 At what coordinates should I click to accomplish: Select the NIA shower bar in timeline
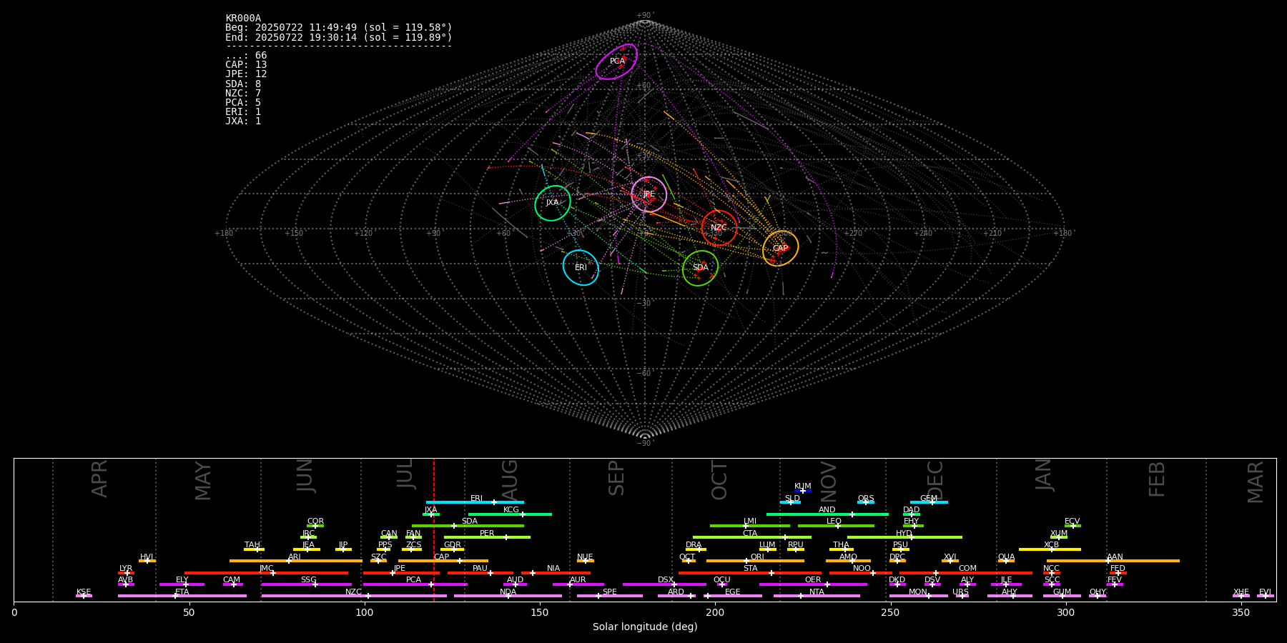tap(556, 573)
